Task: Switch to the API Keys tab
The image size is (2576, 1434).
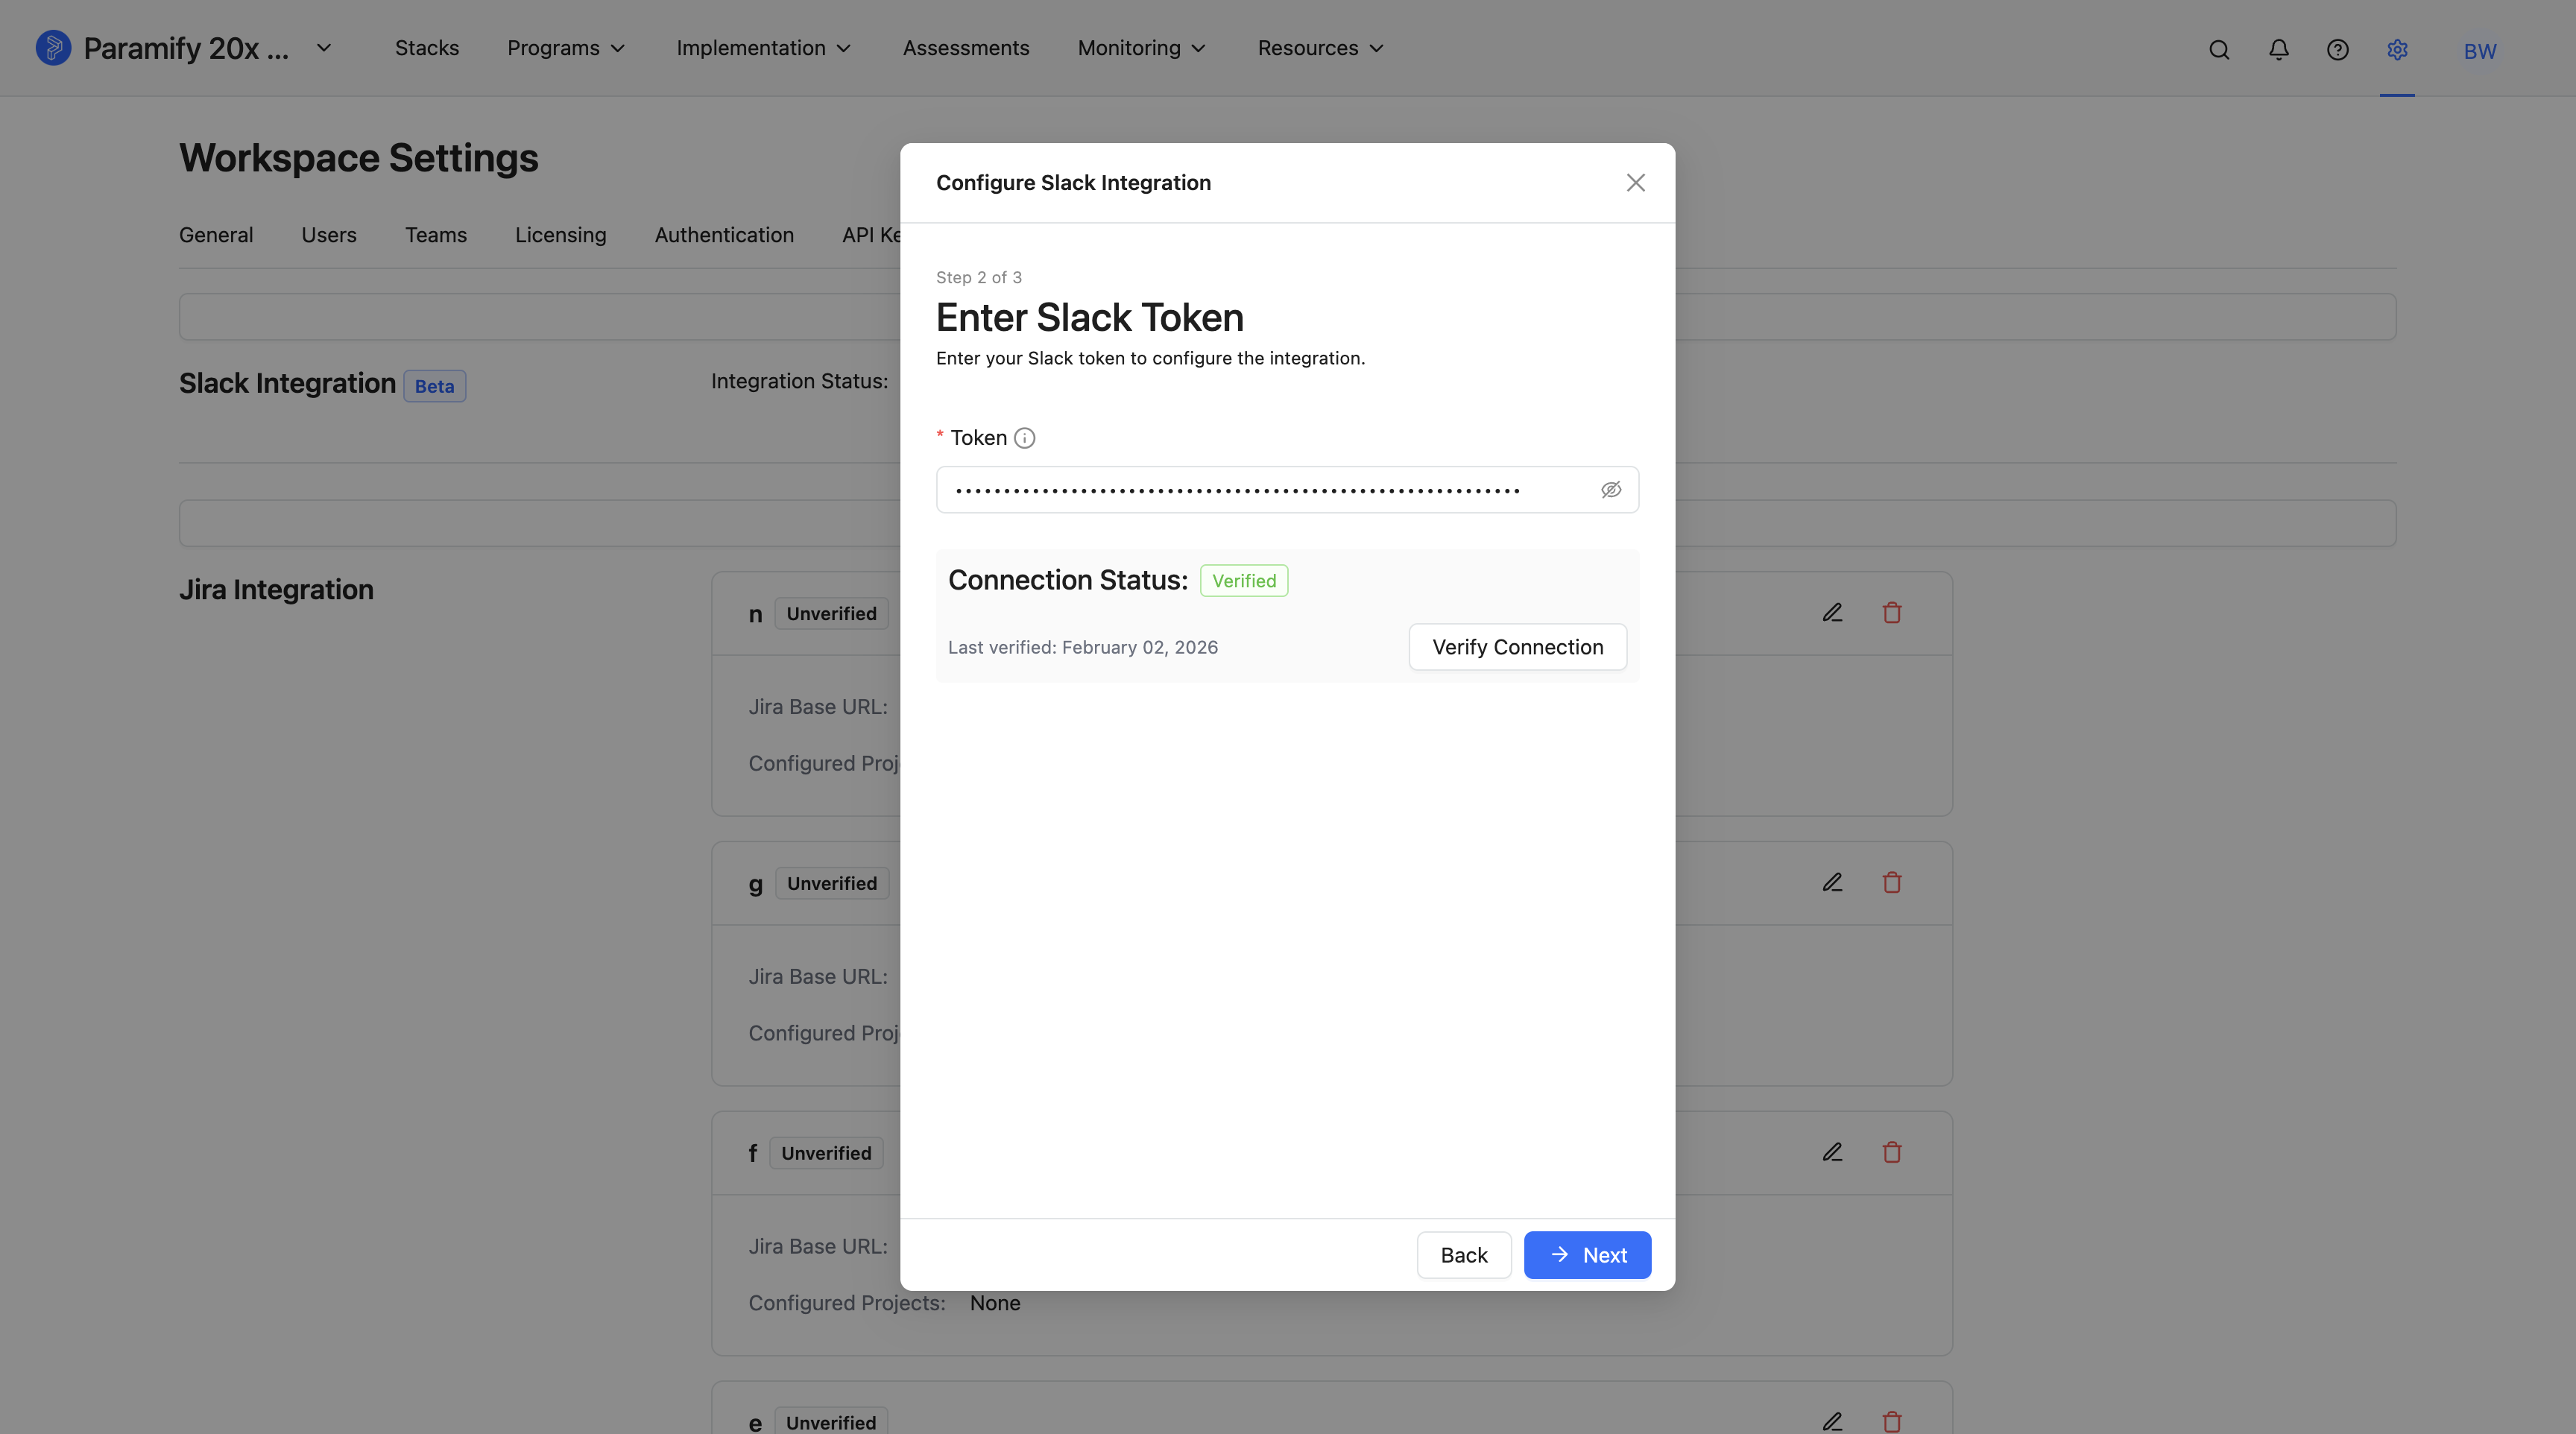Action: click(871, 235)
